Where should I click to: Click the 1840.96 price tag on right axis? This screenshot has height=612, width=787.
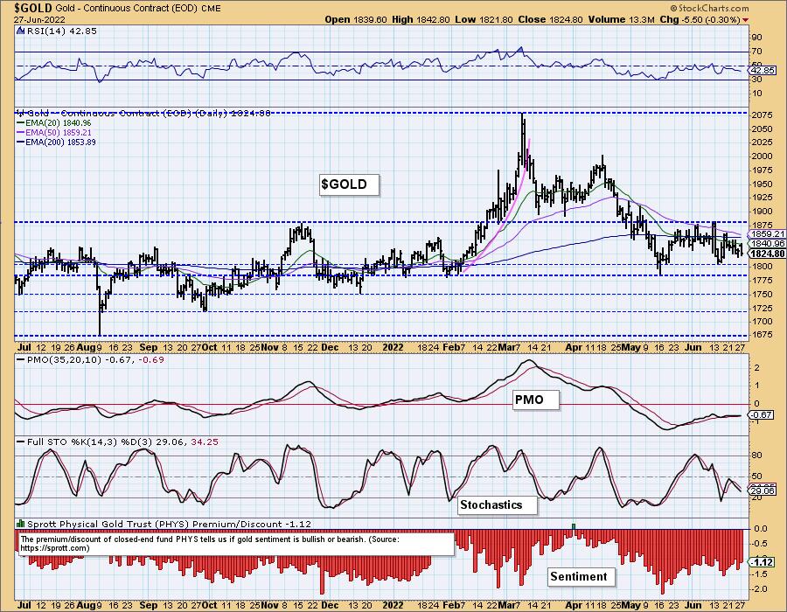click(767, 244)
